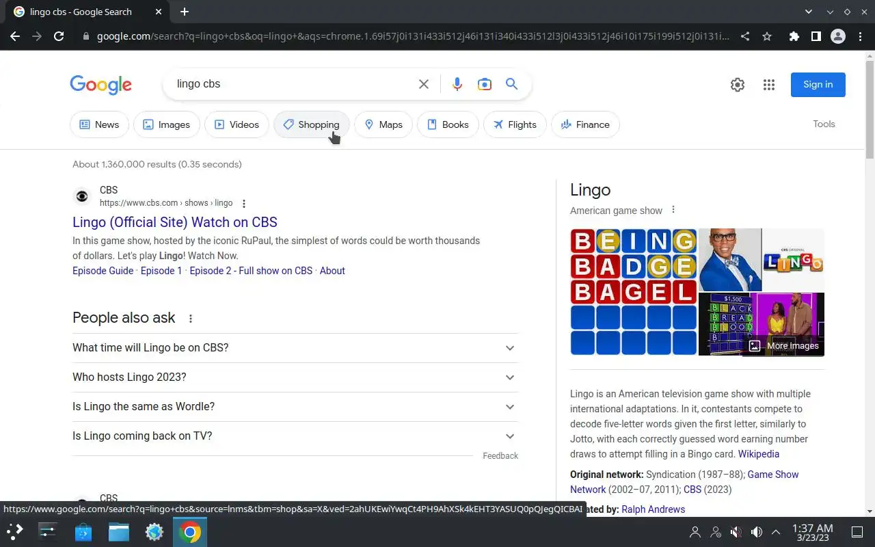This screenshot has height=547, width=875.
Task: Start voice search with microphone icon
Action: 457,84
